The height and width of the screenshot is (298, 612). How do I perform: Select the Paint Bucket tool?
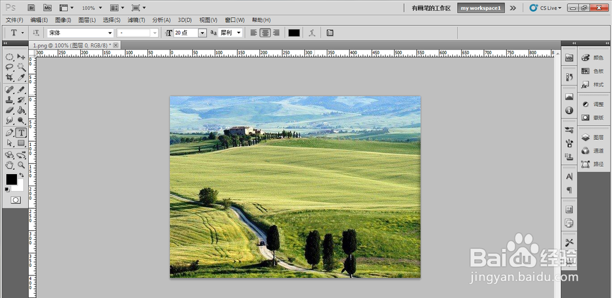[21, 111]
